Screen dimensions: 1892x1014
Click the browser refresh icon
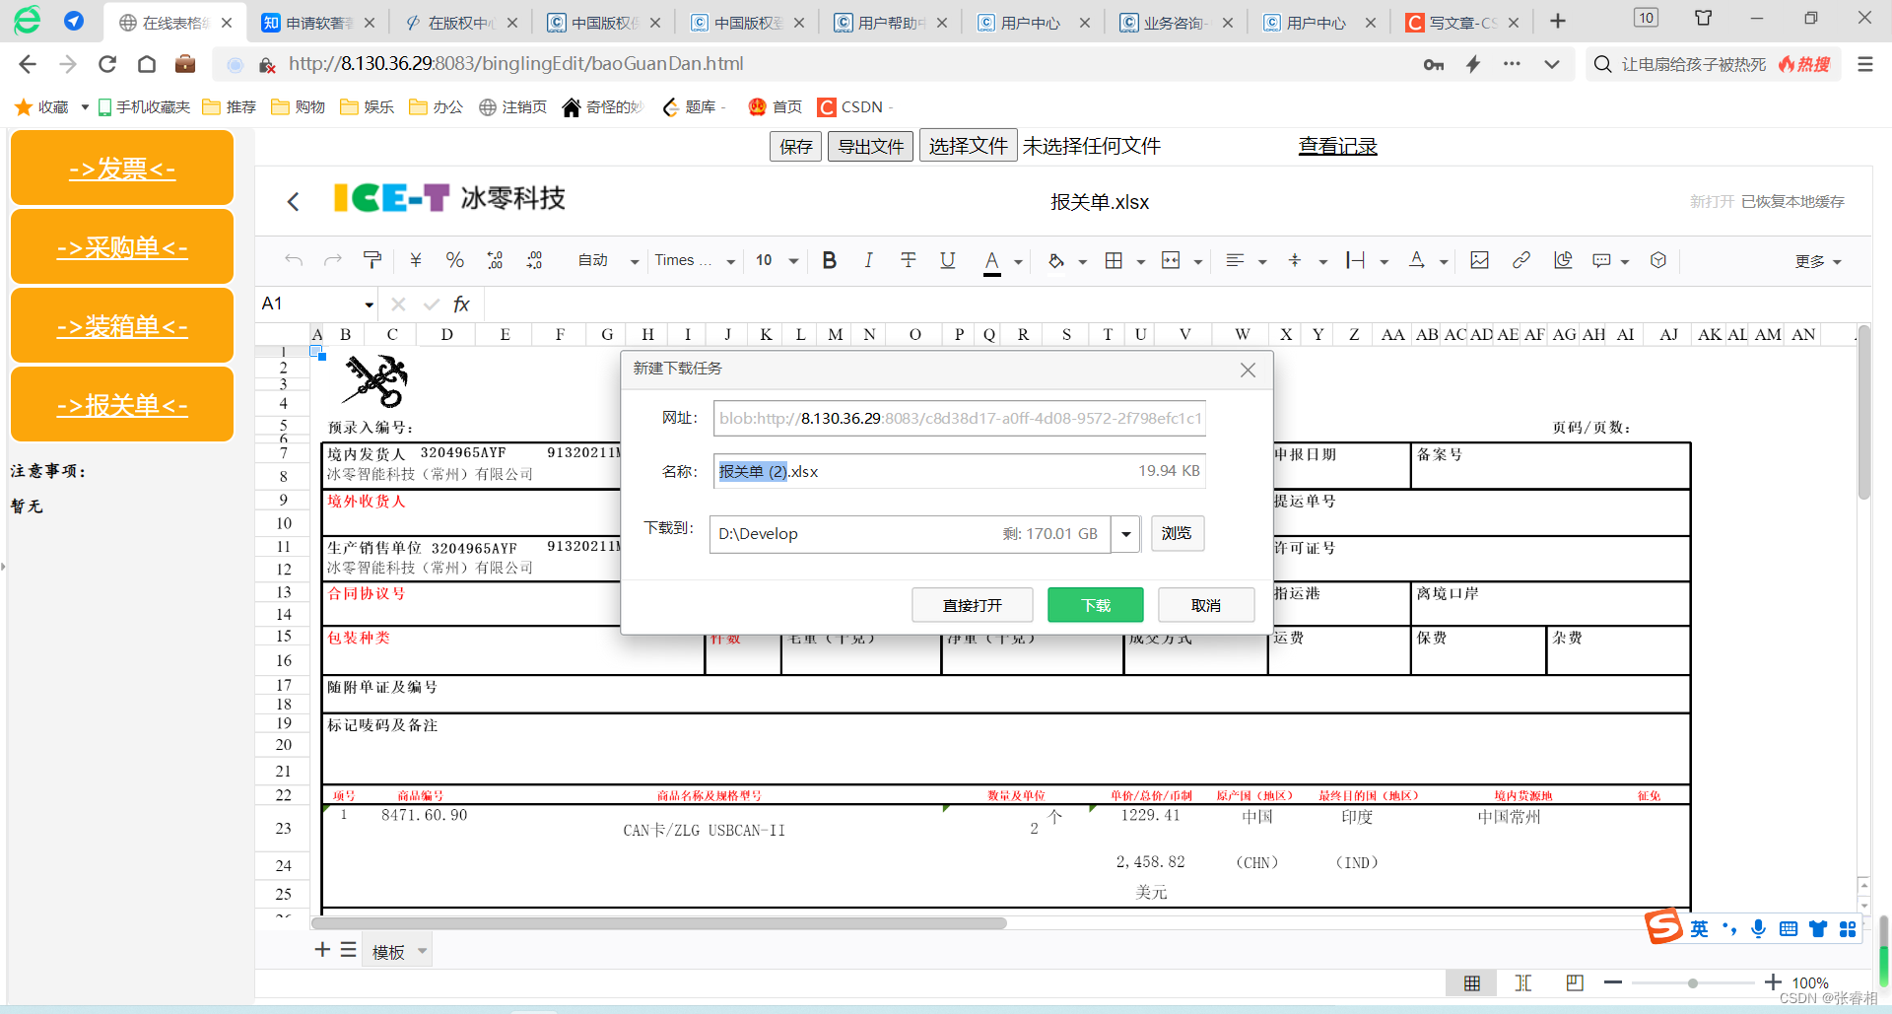[x=107, y=64]
